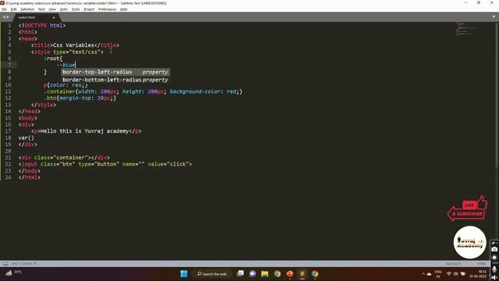Open tab list dropdown at top right
The height and width of the screenshot is (281, 499).
coord(494,17)
